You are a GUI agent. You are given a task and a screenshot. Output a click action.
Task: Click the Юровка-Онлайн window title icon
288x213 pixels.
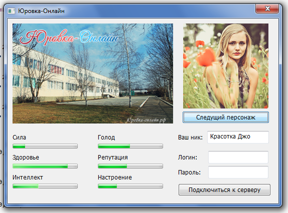point(11,11)
